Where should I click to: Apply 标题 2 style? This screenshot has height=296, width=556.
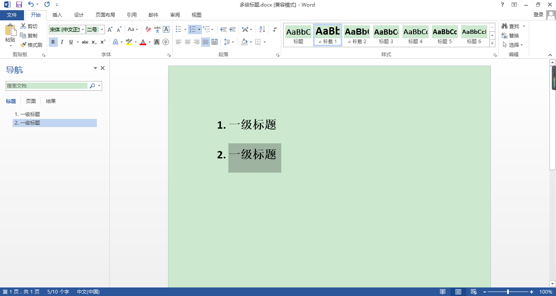click(x=357, y=35)
